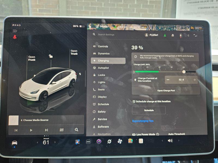The image size is (218, 163).
Task: Open the purple camera app icon
Action: pos(99,141)
